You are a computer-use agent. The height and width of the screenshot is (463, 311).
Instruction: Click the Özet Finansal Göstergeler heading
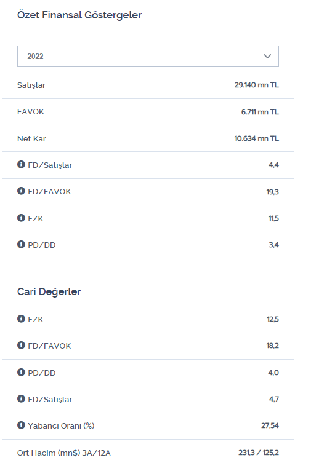79,15
